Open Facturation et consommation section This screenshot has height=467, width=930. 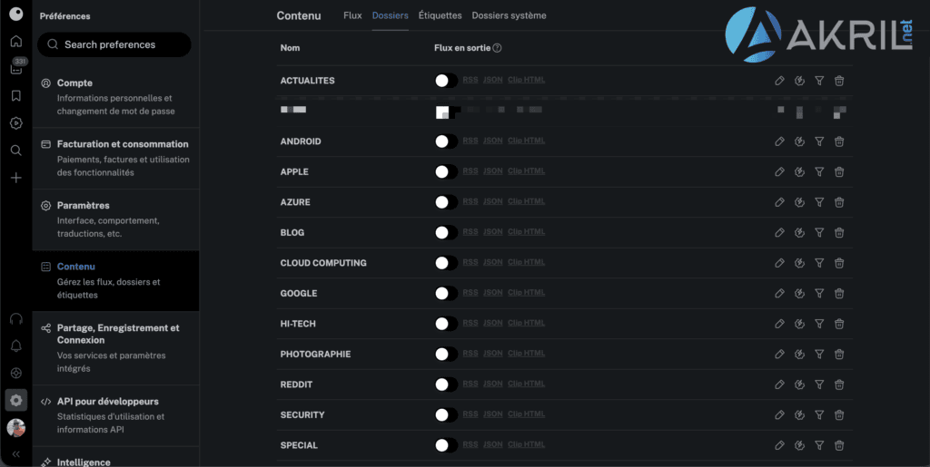click(115, 158)
